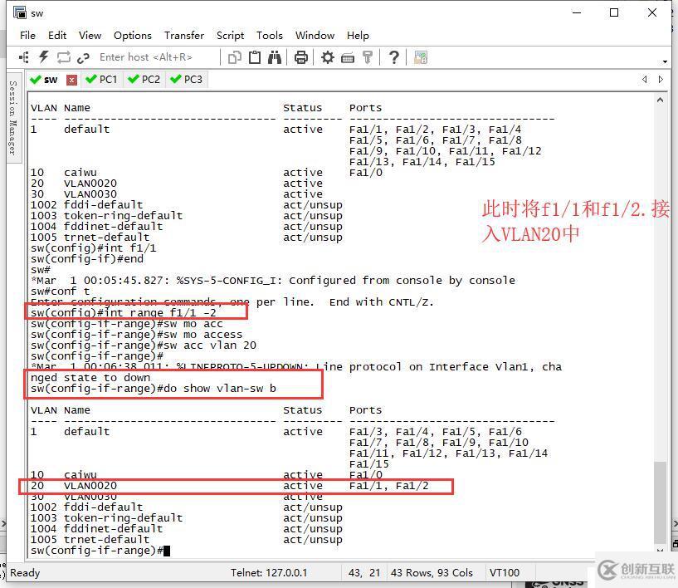This screenshot has height=588, width=678.
Task: Click 'Ready' in the status bar
Action: coord(25,573)
